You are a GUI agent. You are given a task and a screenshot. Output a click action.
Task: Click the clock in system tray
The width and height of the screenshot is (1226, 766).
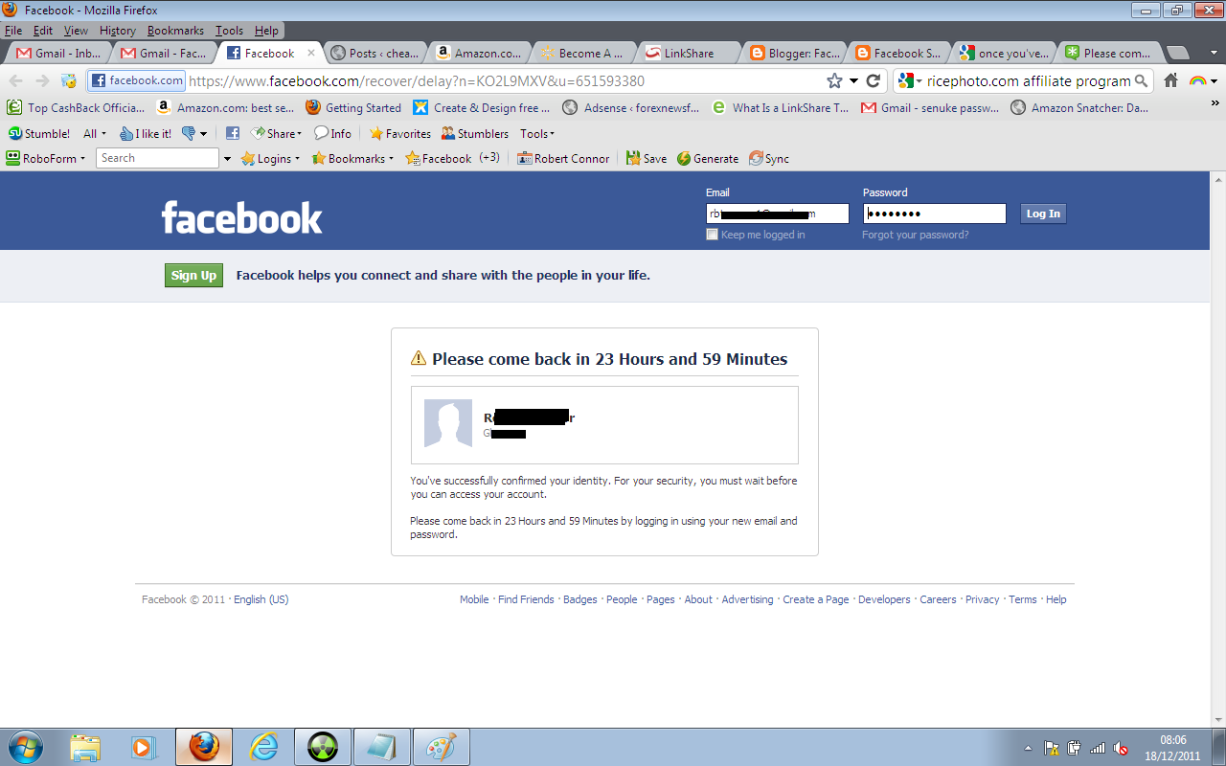[x=1173, y=748]
